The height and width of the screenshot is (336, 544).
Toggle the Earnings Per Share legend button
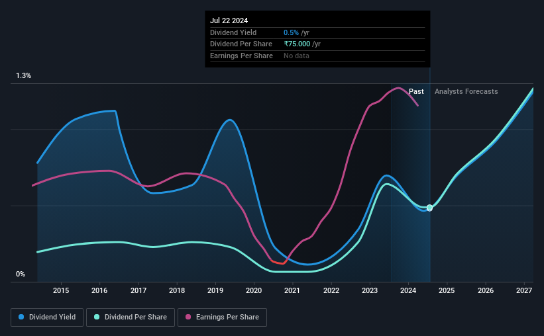(x=222, y=317)
